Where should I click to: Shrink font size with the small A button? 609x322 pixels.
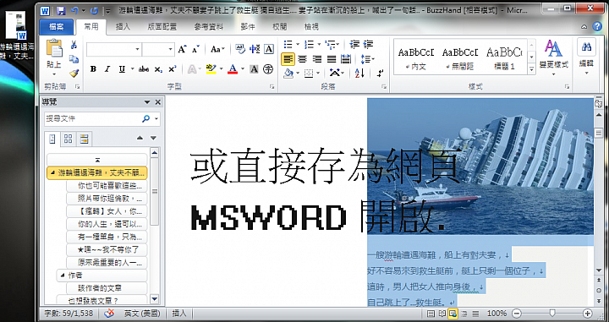(195, 49)
